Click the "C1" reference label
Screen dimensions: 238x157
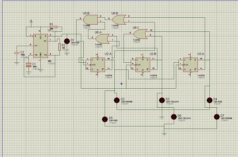(34, 64)
